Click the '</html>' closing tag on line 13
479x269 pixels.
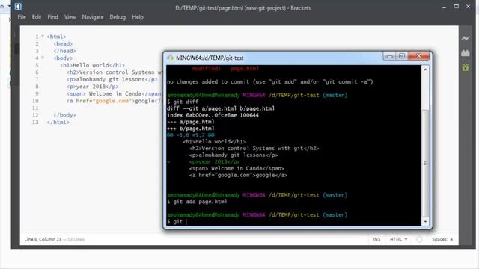click(58, 122)
